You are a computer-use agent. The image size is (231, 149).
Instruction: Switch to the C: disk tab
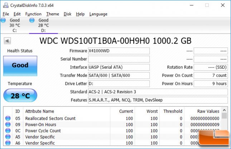(x=15, y=25)
